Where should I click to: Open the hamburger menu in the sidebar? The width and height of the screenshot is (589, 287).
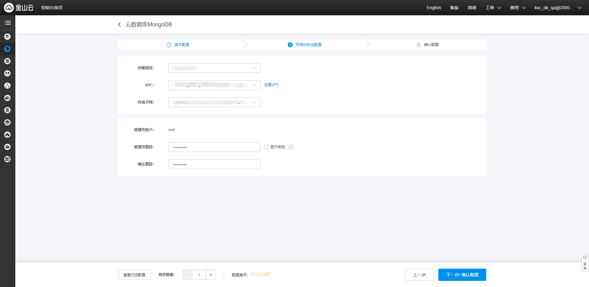(7, 23)
